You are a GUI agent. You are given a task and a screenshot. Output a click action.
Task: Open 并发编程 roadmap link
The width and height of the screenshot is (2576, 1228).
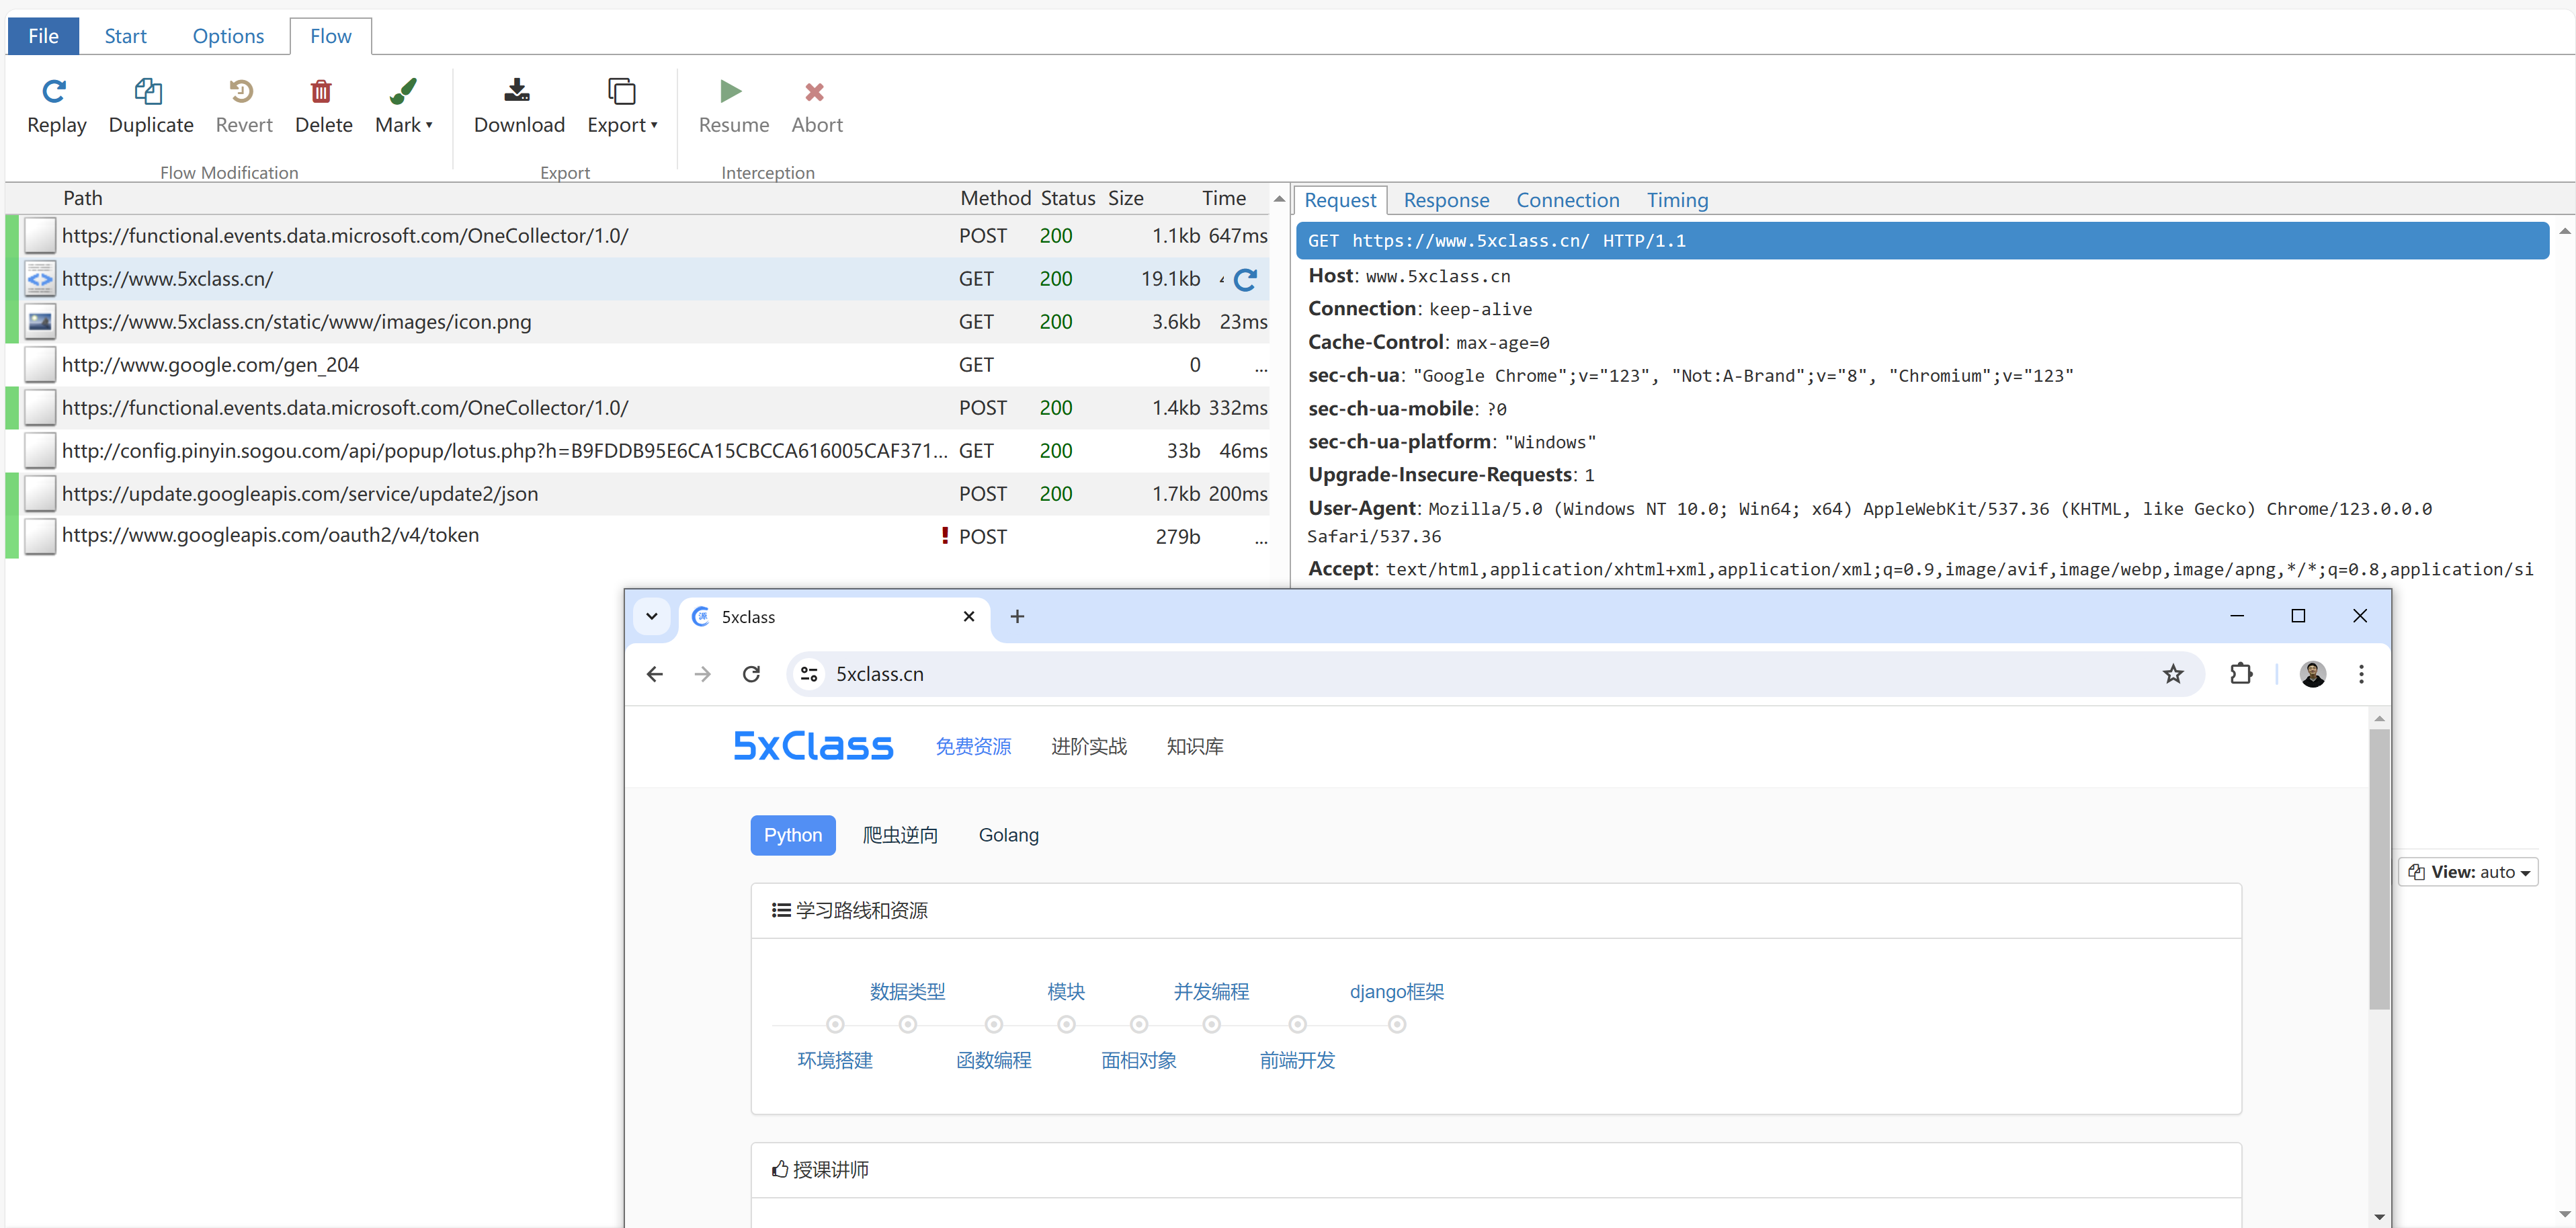pyautogui.click(x=1211, y=992)
